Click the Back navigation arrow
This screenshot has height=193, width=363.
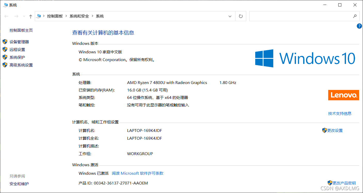pyautogui.click(x=6, y=16)
